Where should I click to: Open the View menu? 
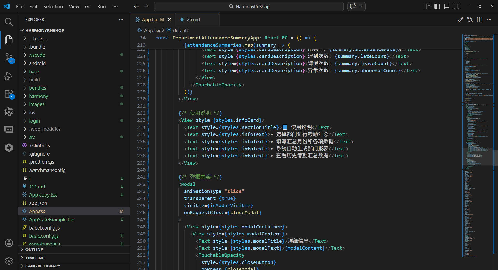click(74, 6)
